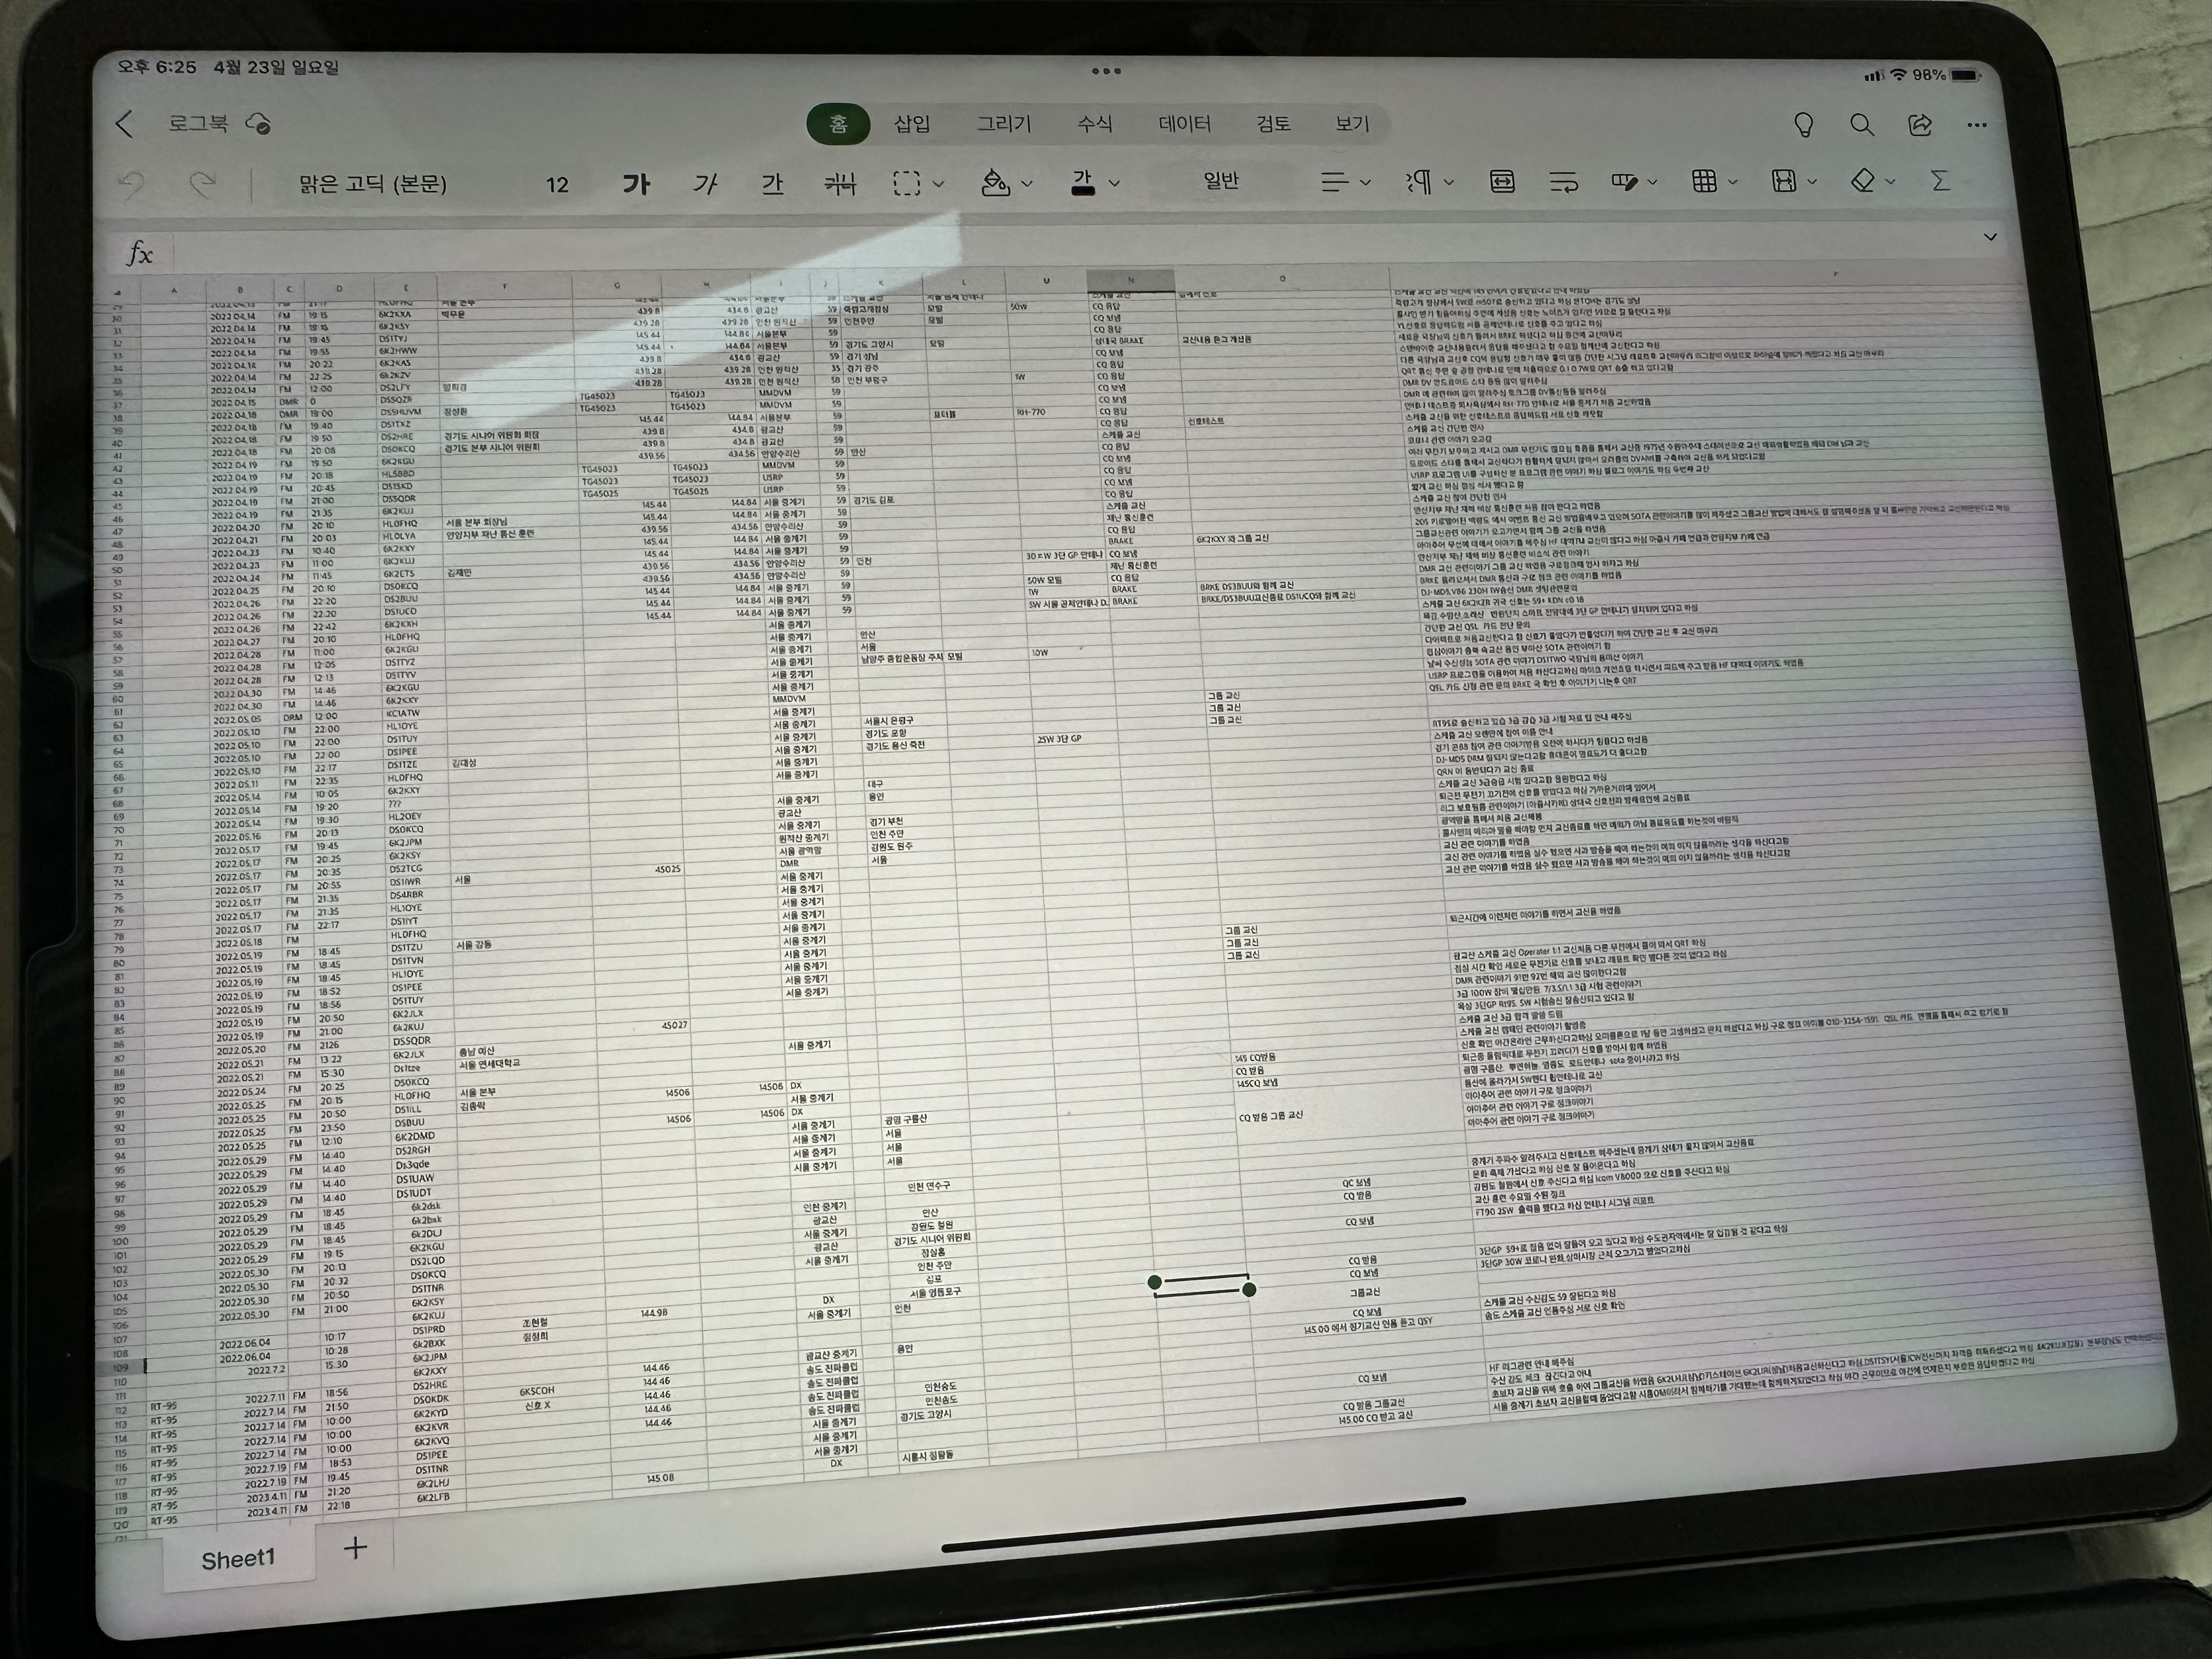Viewport: 2212px width, 1659px height.
Task: Expand the cell borders dropdown arrow
Action: pyautogui.click(x=938, y=184)
